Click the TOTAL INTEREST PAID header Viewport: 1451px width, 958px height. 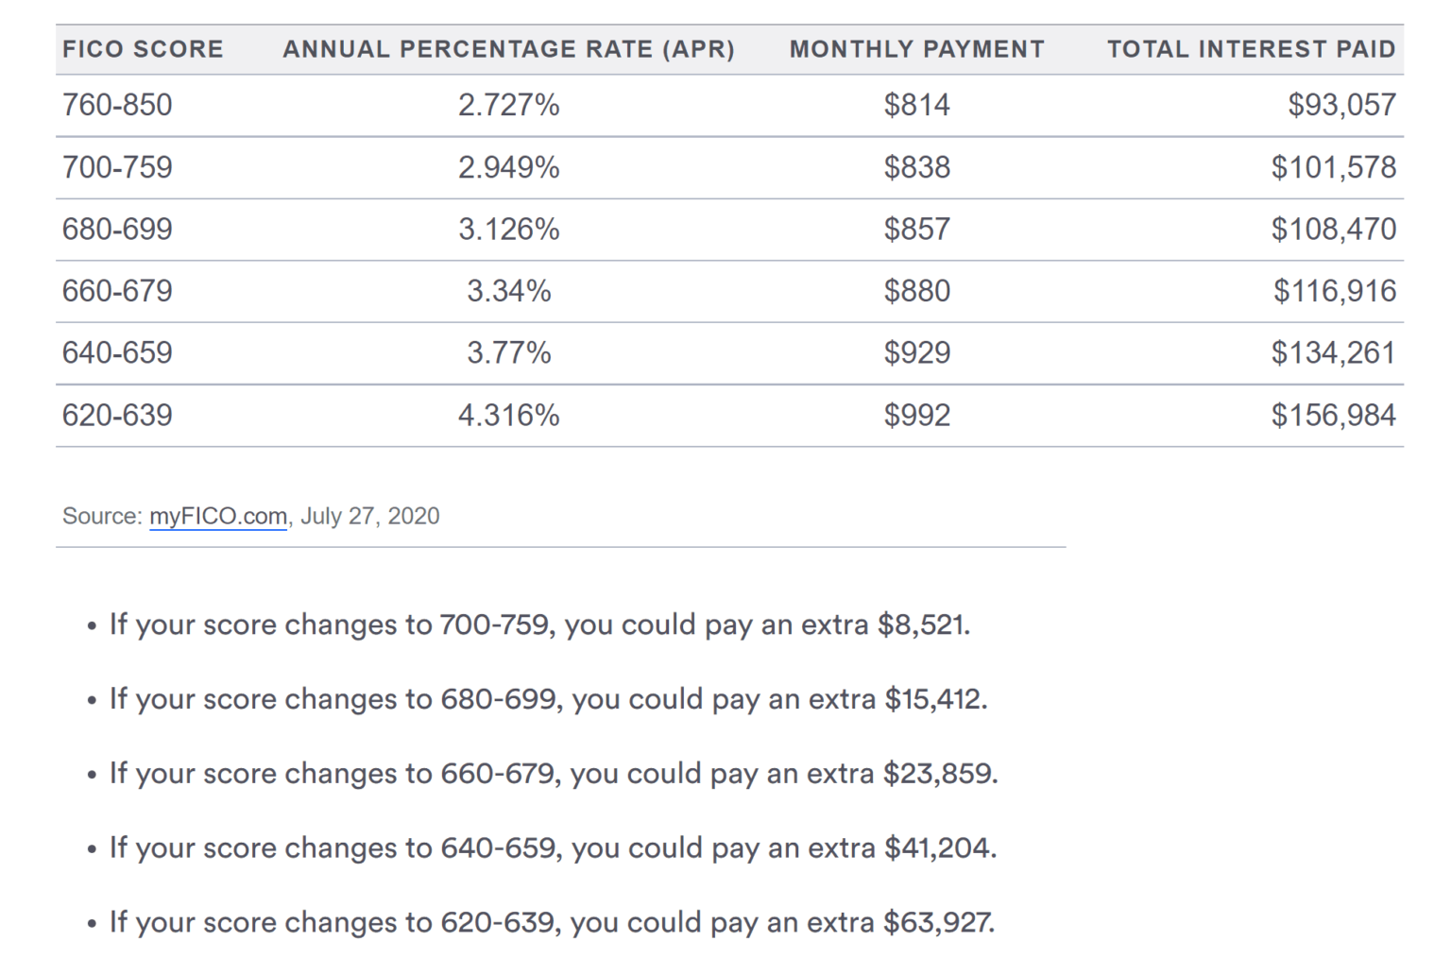tap(1252, 49)
